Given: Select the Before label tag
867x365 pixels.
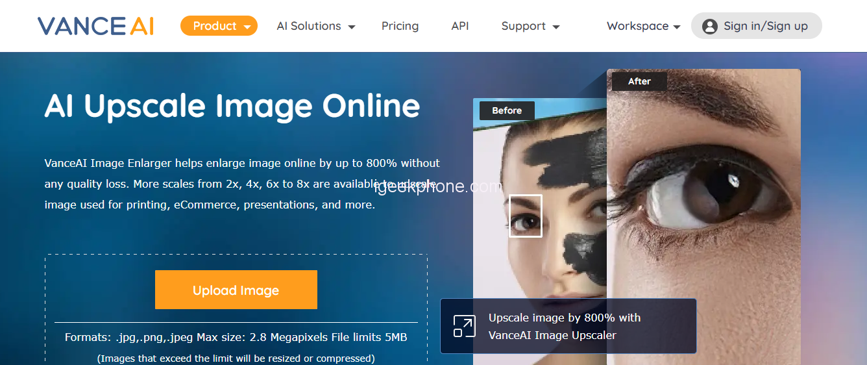Looking at the screenshot, I should 507,110.
